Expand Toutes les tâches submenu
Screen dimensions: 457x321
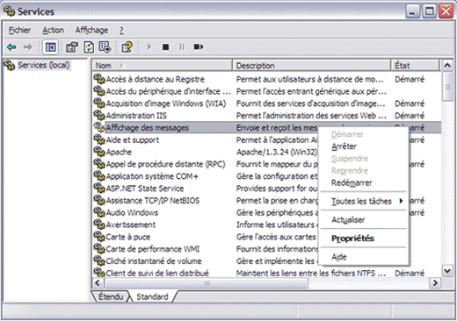363,201
